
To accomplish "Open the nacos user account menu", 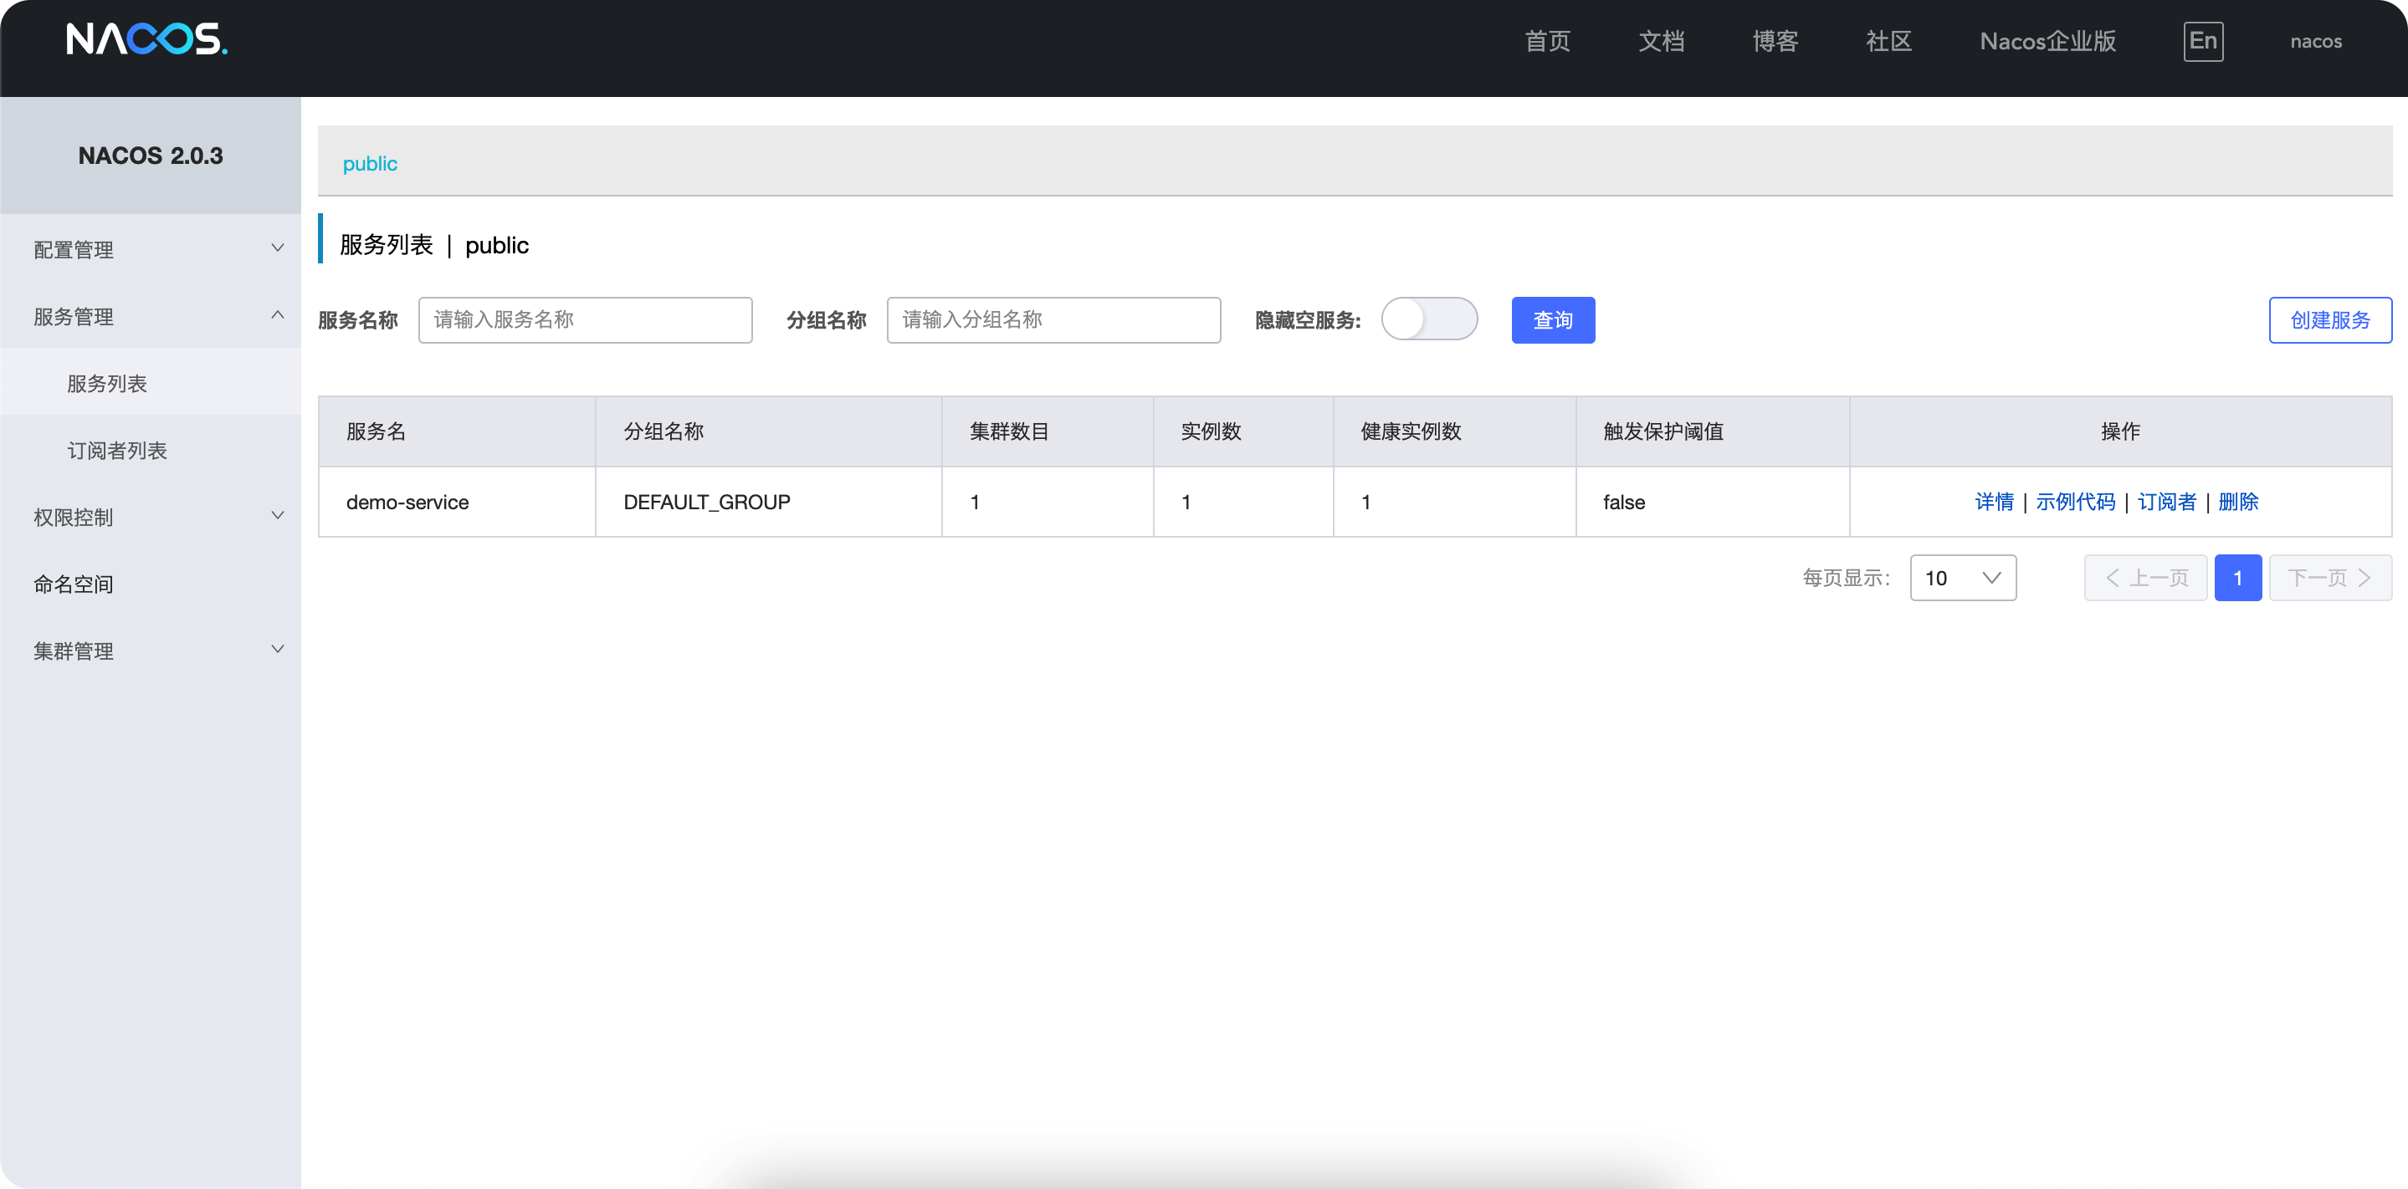I will coord(2315,41).
